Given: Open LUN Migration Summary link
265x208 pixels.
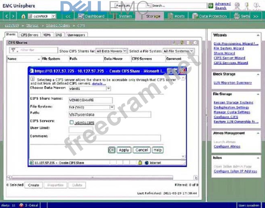Looking at the screenshot, I should (233, 83).
